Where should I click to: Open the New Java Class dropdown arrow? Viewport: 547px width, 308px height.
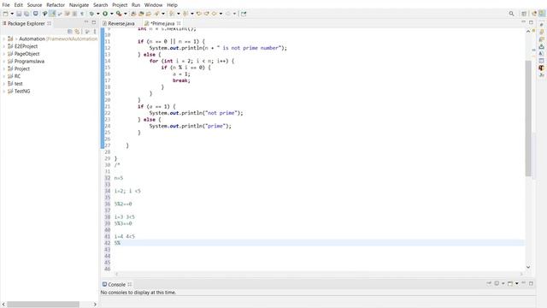point(163,14)
